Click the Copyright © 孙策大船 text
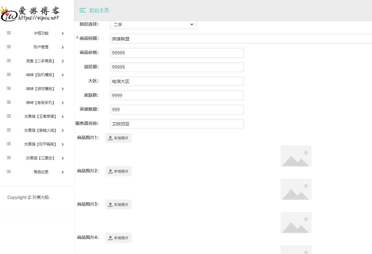The height and width of the screenshot is (254, 372). 29,197
